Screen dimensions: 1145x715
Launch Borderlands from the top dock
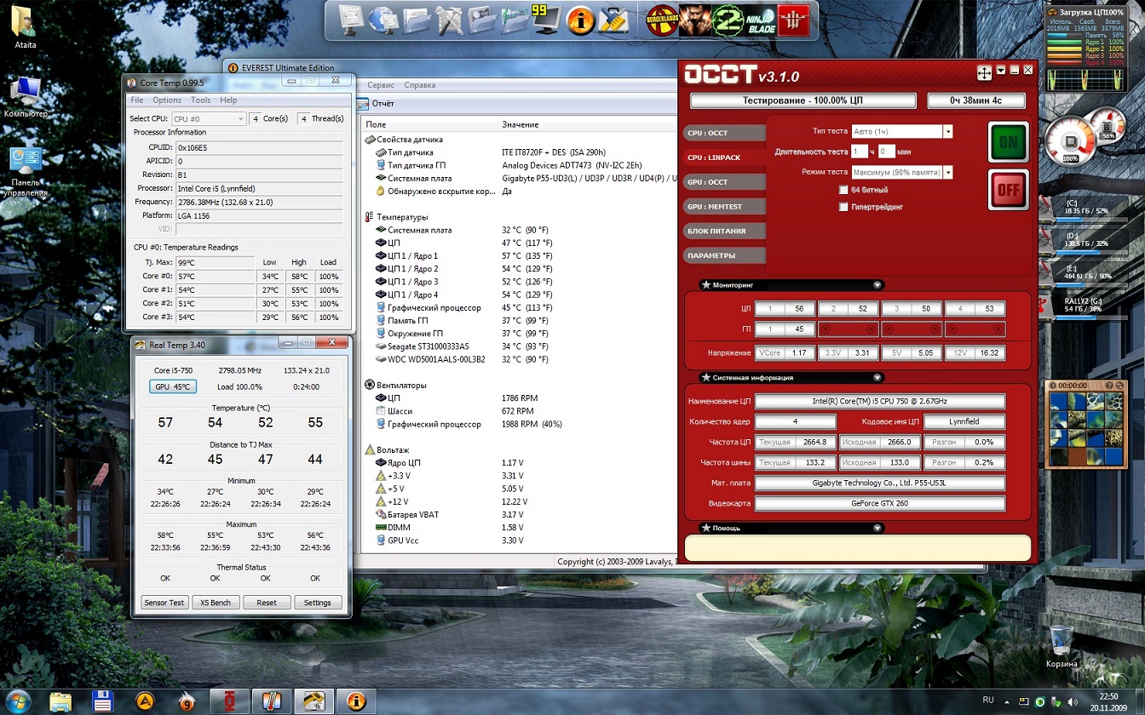point(662,19)
